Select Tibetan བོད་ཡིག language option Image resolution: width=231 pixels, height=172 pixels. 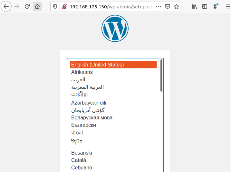pyautogui.click(x=113, y=142)
